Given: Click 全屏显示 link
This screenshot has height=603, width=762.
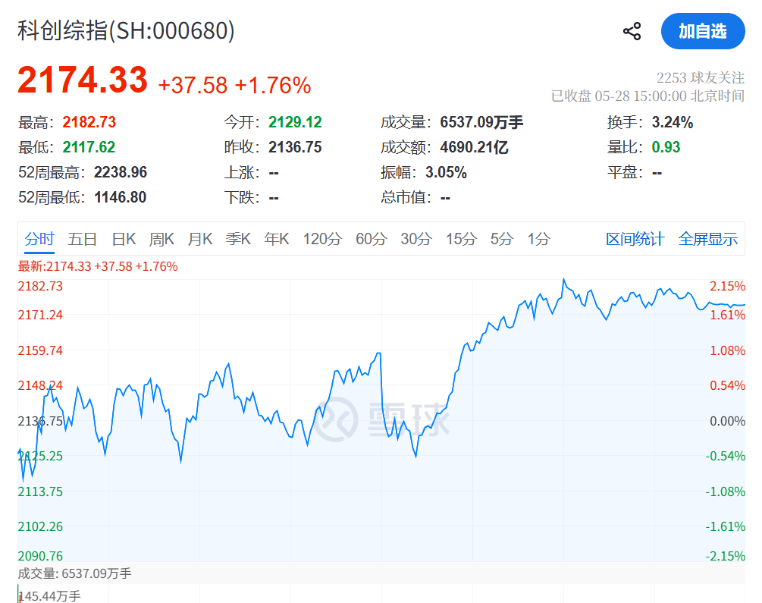Looking at the screenshot, I should (x=708, y=239).
